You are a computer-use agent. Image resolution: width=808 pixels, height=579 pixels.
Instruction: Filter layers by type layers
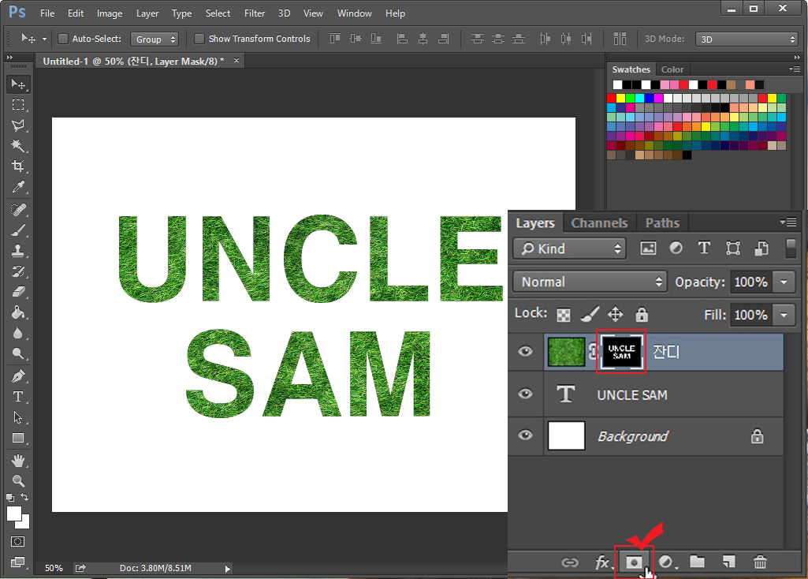click(x=704, y=248)
